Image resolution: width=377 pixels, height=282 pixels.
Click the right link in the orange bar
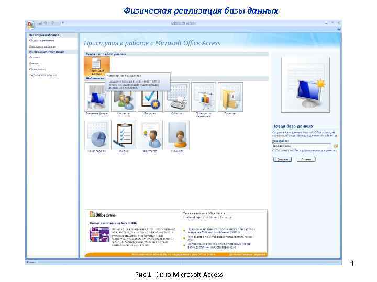coord(247,254)
